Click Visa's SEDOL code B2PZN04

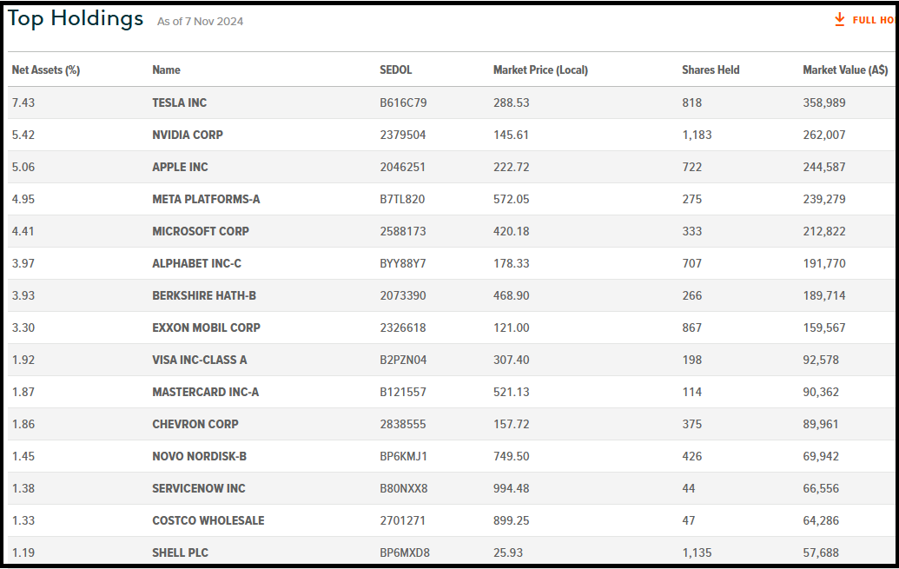tap(403, 360)
